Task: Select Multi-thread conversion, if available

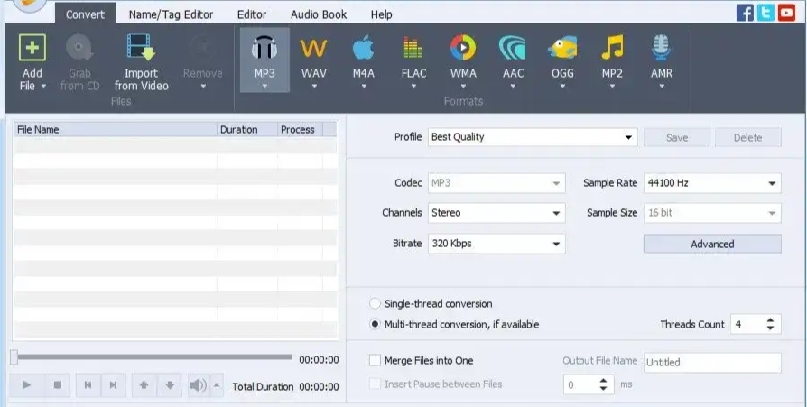Action: pyautogui.click(x=376, y=325)
